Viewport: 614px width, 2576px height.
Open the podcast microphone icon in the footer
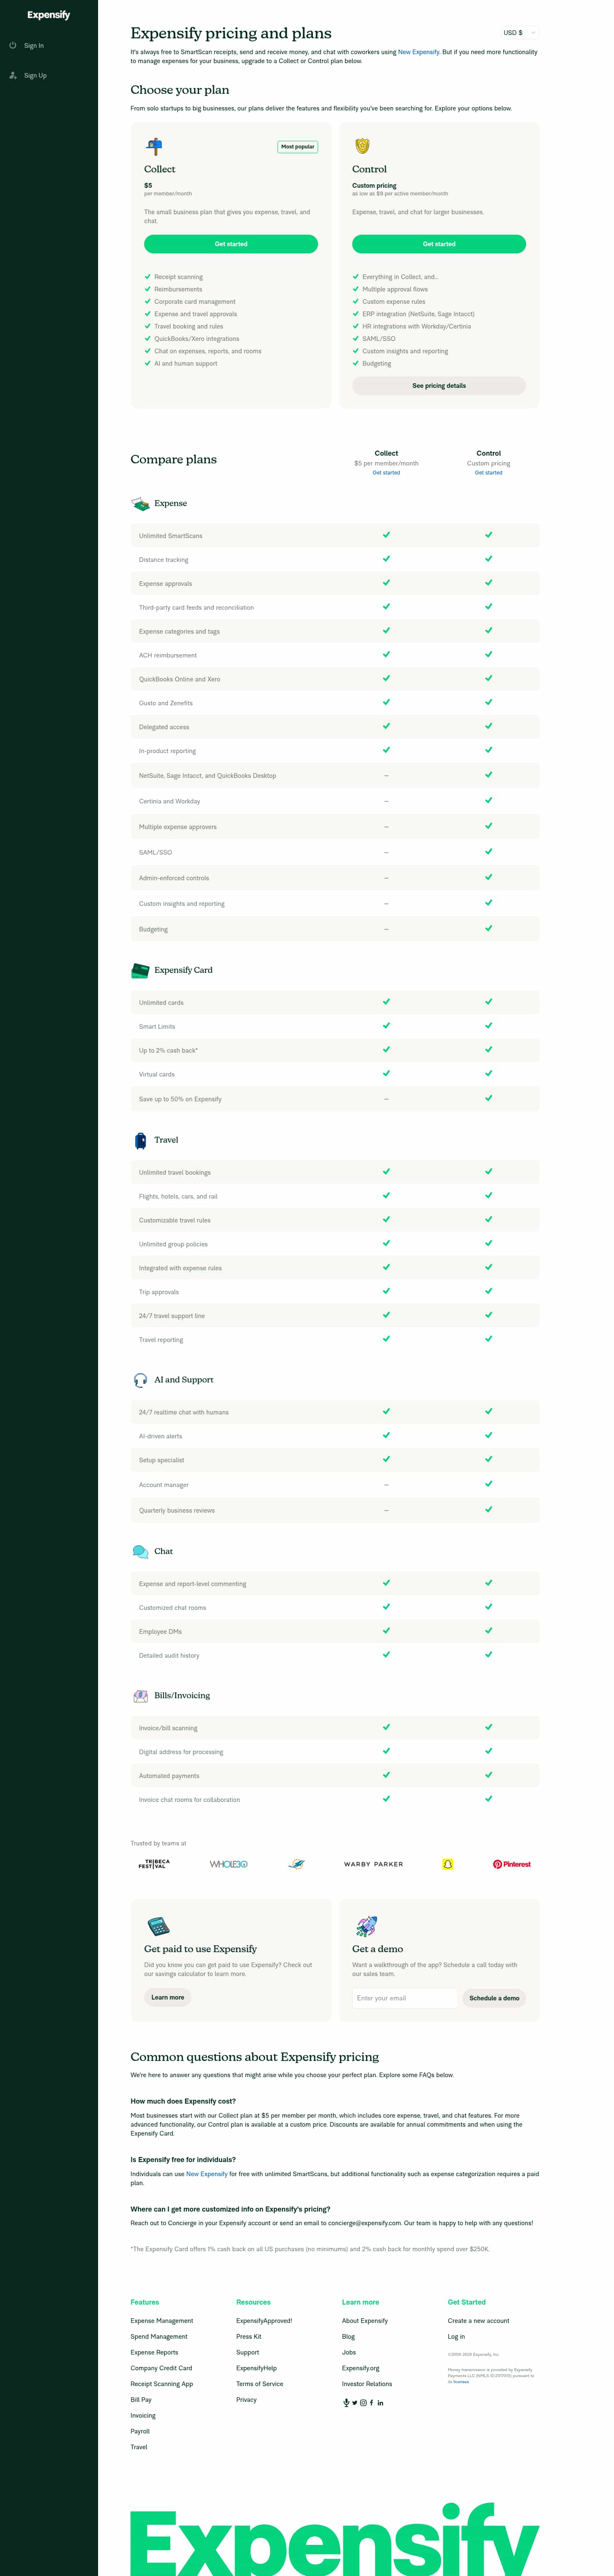point(346,2403)
